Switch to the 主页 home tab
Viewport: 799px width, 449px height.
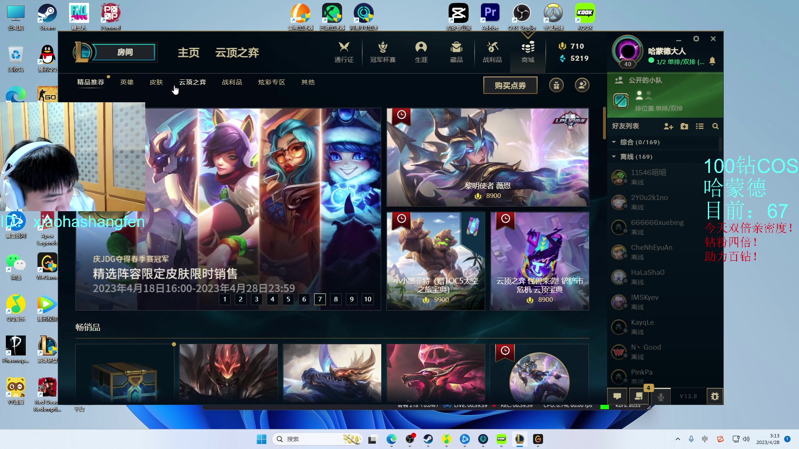tap(189, 53)
